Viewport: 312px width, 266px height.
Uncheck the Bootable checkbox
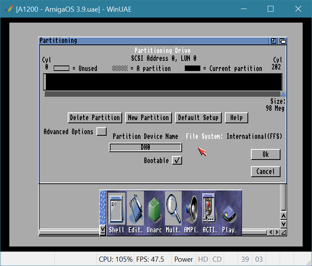[x=177, y=160]
